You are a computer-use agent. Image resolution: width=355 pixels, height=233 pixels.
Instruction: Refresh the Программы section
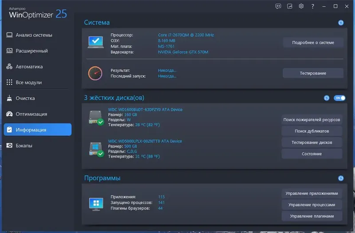(x=341, y=178)
